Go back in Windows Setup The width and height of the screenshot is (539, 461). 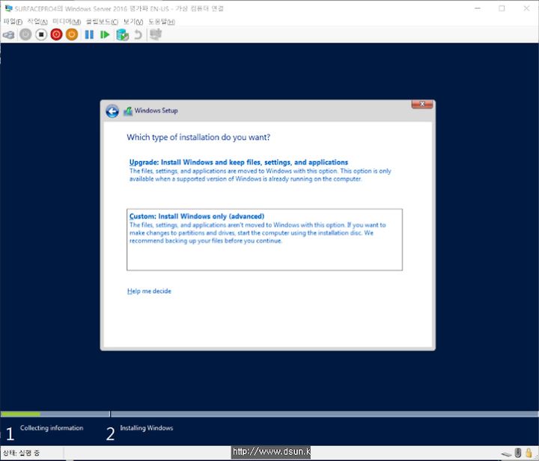coord(112,111)
